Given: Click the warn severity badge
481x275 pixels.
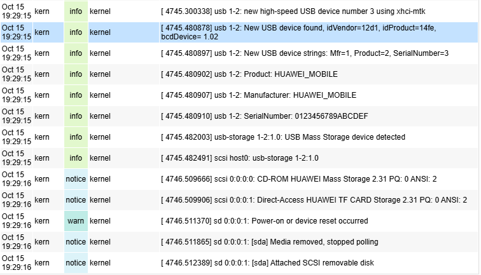Looking at the screenshot, I should pos(76,221).
